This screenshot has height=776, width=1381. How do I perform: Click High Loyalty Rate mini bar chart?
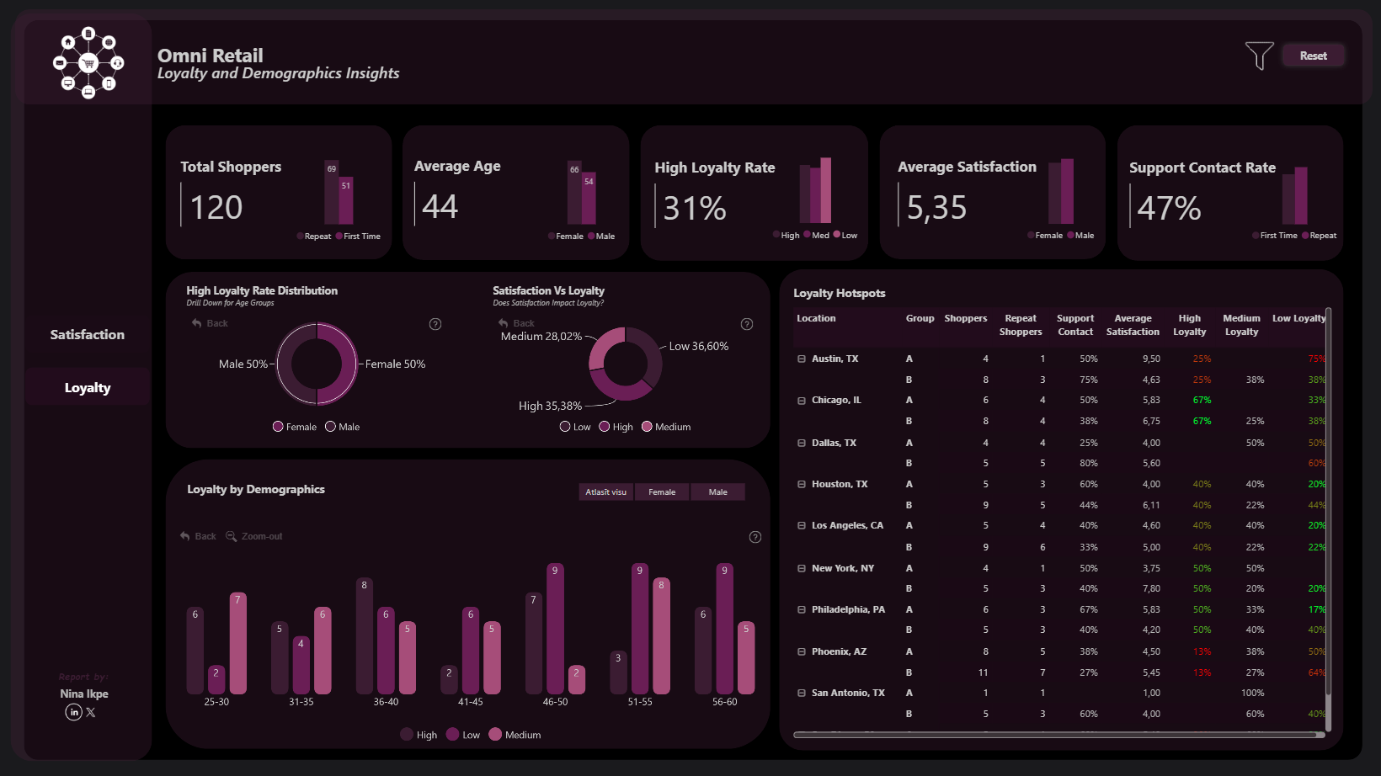pos(815,190)
